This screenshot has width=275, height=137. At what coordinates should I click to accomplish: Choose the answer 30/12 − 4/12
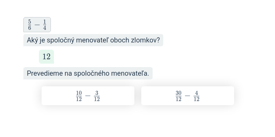[187, 96]
